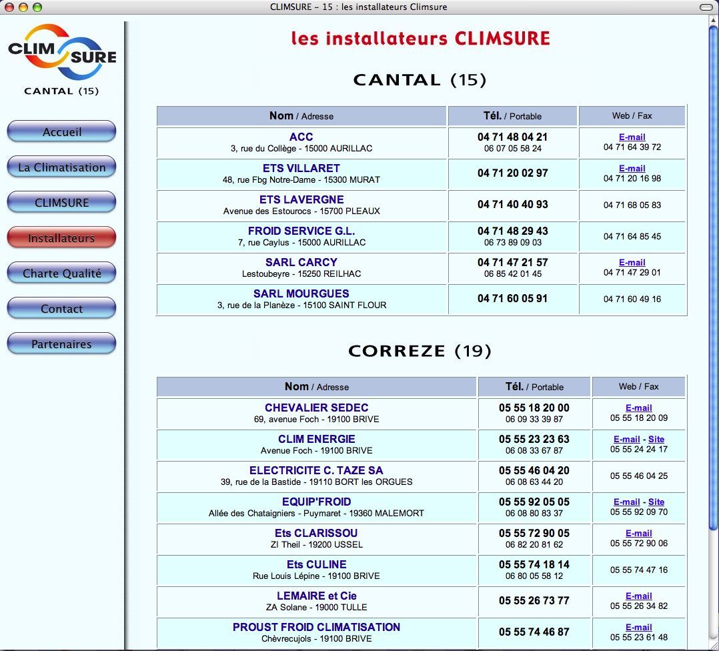Image resolution: width=719 pixels, height=651 pixels.
Task: Click address Avenue des Estourocs PLEAUX
Action: click(x=301, y=211)
